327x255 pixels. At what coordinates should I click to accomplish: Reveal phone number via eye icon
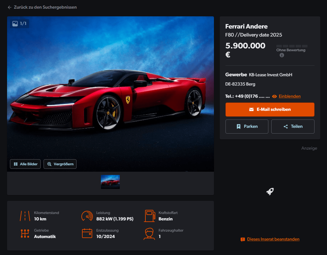(274, 96)
